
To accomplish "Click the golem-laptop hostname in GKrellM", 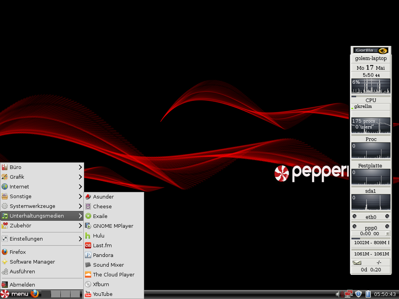I will pos(371,58).
